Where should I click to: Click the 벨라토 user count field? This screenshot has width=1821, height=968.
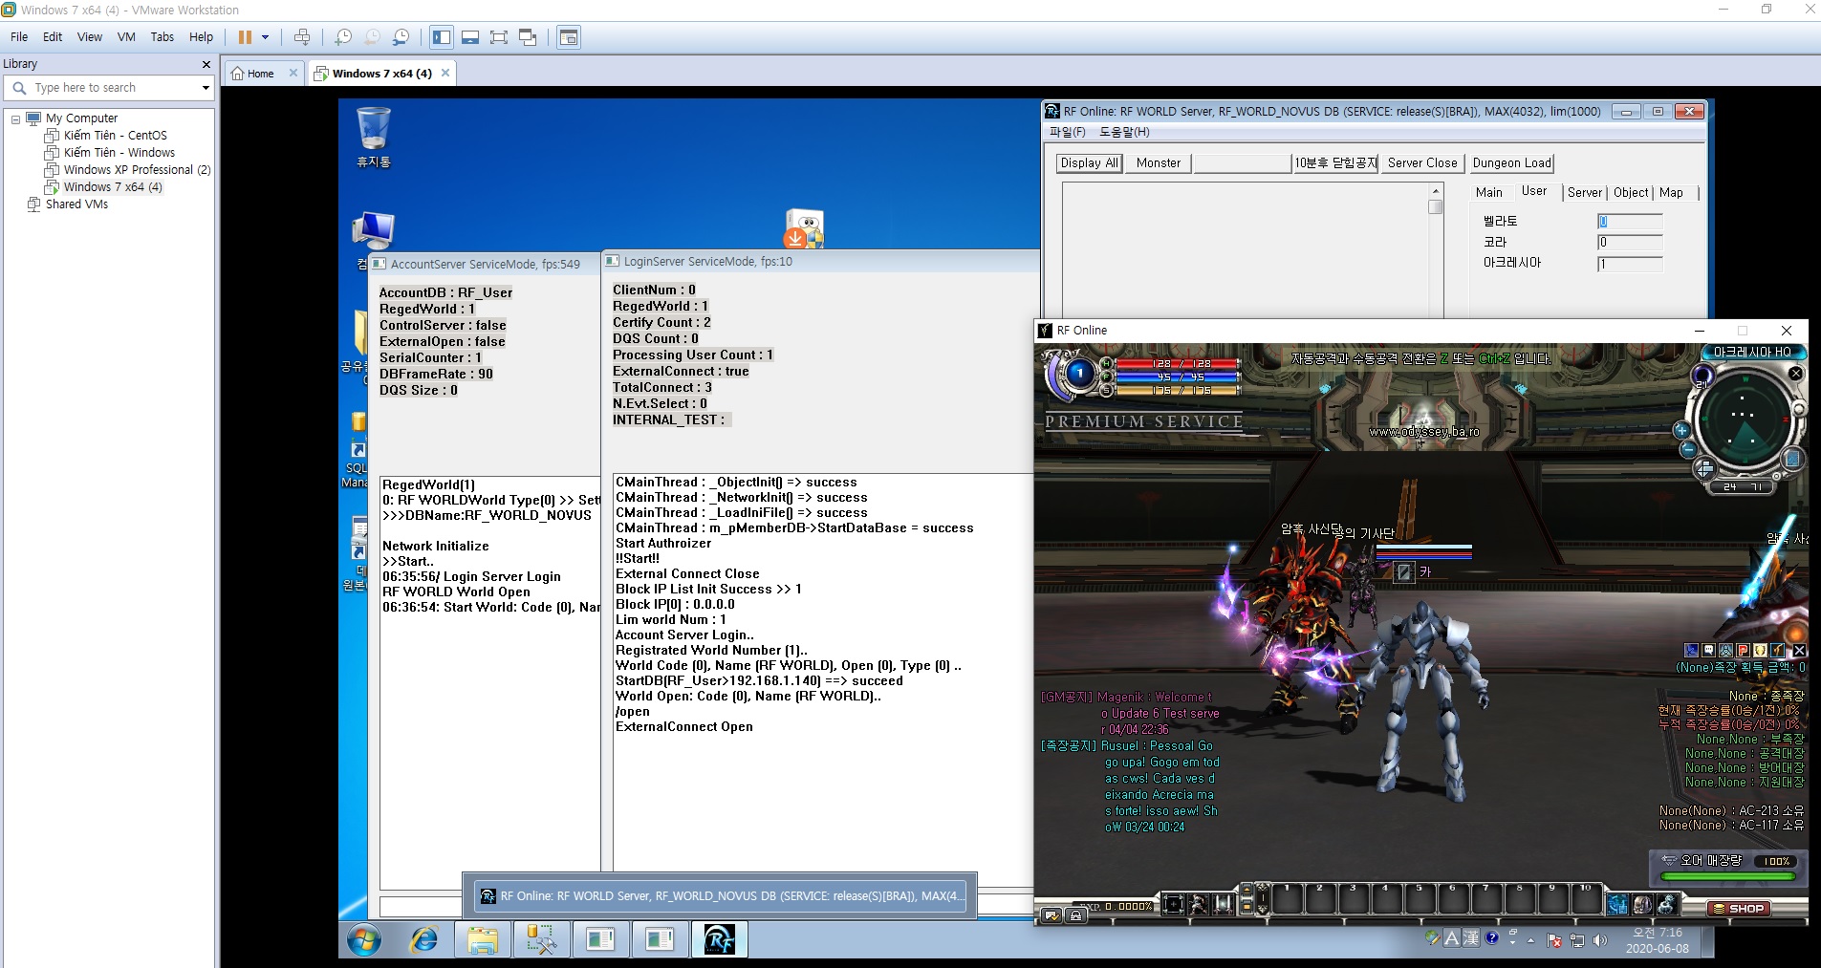pyautogui.click(x=1630, y=222)
